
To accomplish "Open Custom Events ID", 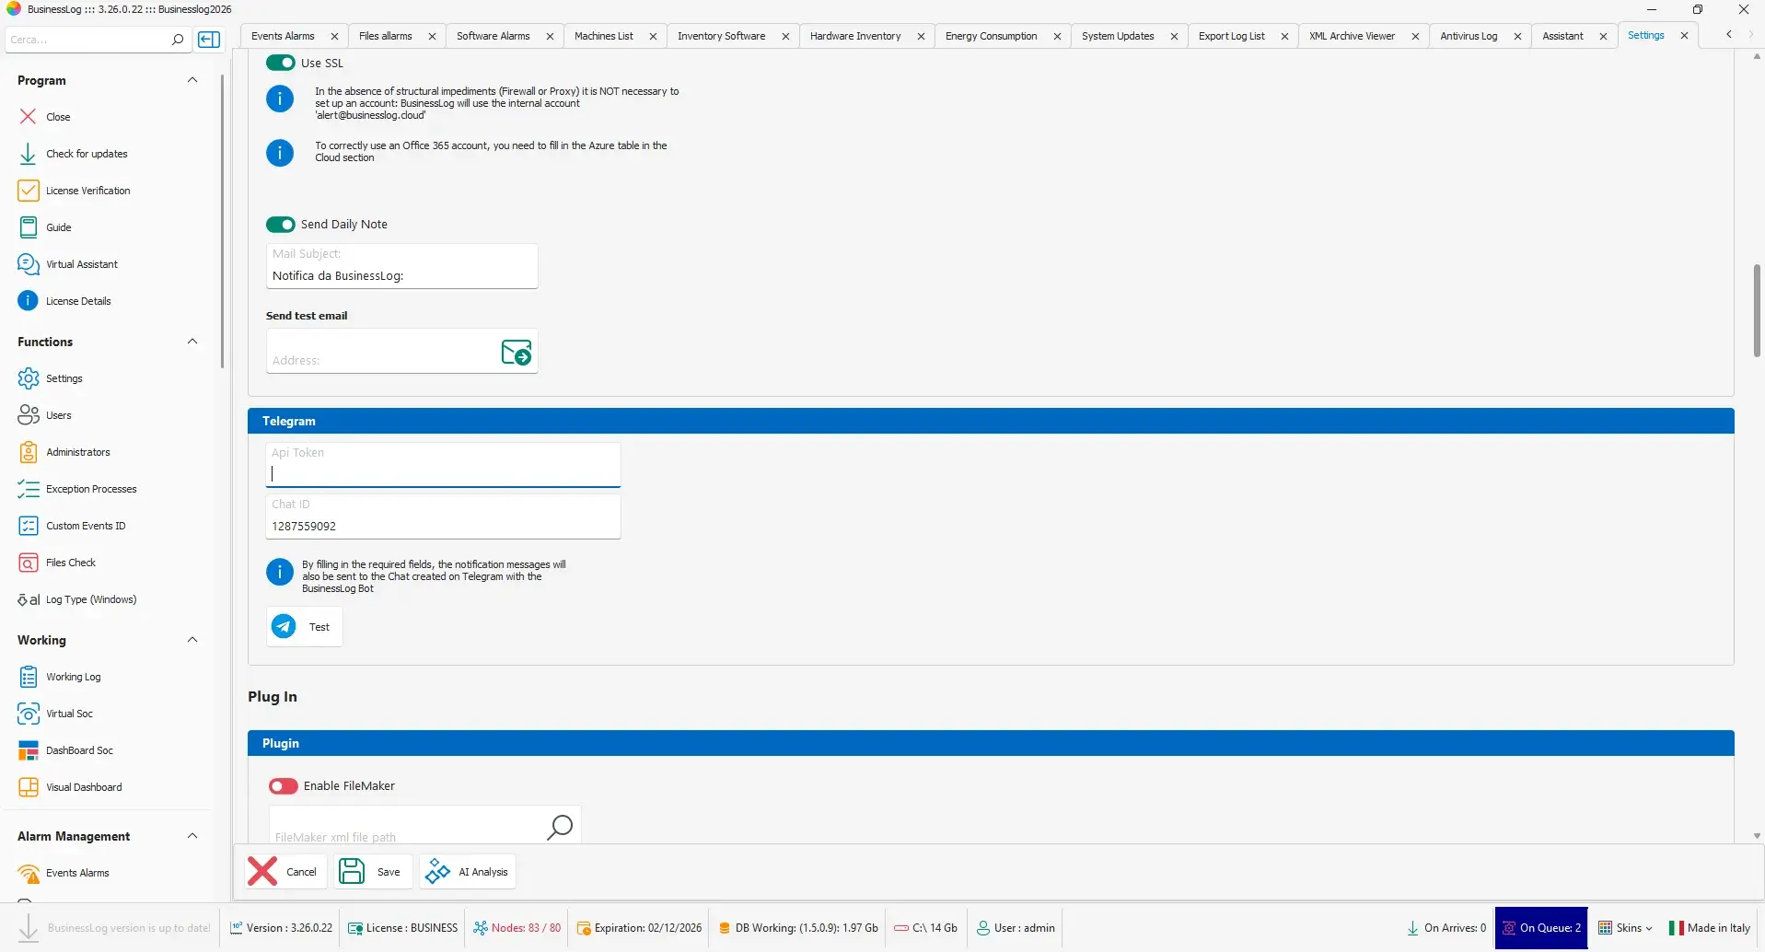I will [86, 526].
